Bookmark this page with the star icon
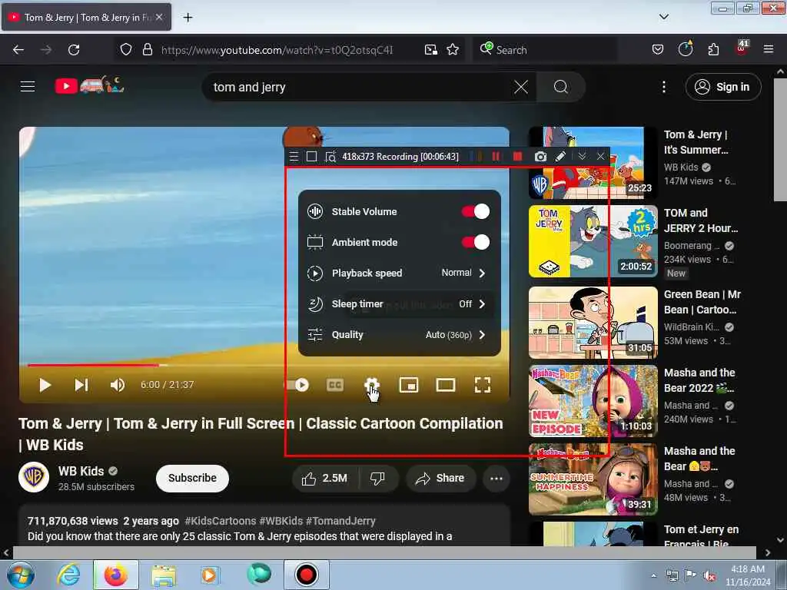Image resolution: width=787 pixels, height=590 pixels. click(x=453, y=50)
